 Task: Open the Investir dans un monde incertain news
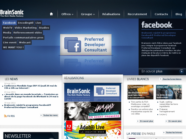pyautogui.click(x=31, y=96)
